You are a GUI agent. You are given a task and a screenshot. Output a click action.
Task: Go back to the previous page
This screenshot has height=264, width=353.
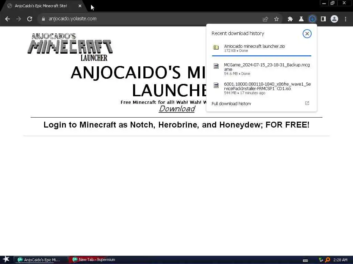click(8, 19)
